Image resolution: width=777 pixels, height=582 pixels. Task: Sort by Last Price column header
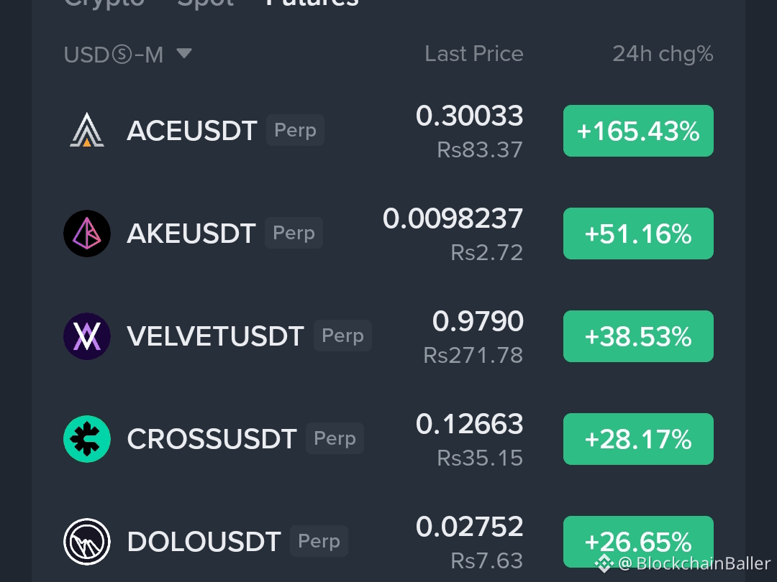coord(473,53)
